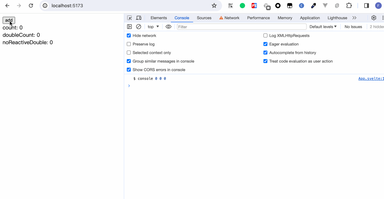The height and width of the screenshot is (199, 384).
Task: Click inside the console Filter field
Action: point(241,27)
